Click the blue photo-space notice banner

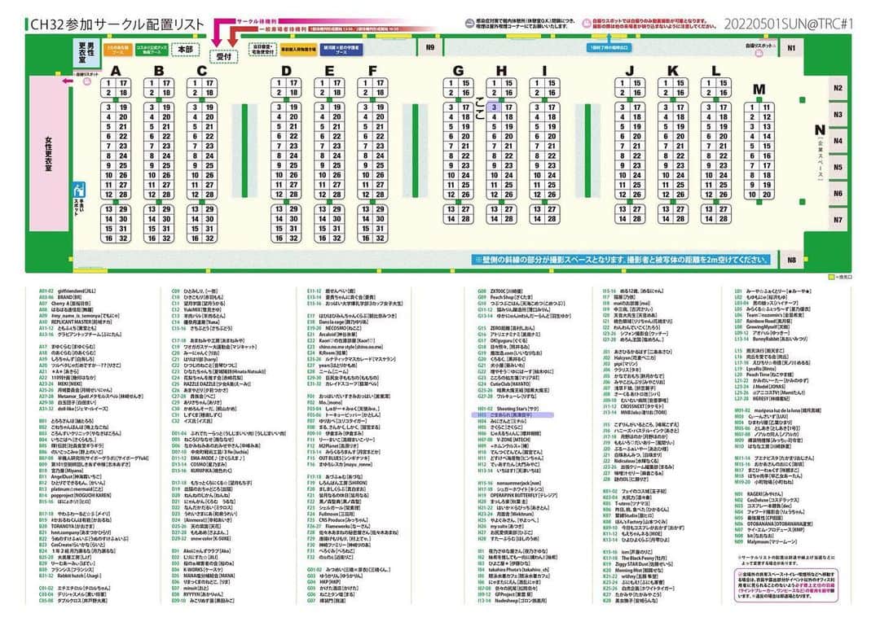pyautogui.click(x=623, y=260)
